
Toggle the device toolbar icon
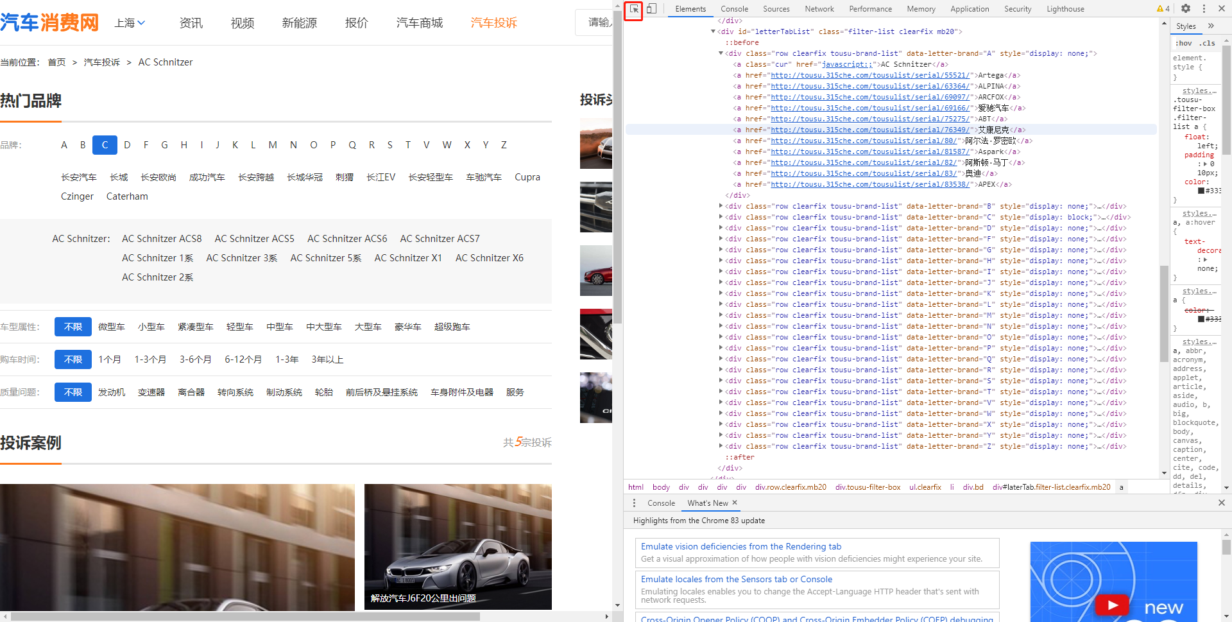[651, 9]
